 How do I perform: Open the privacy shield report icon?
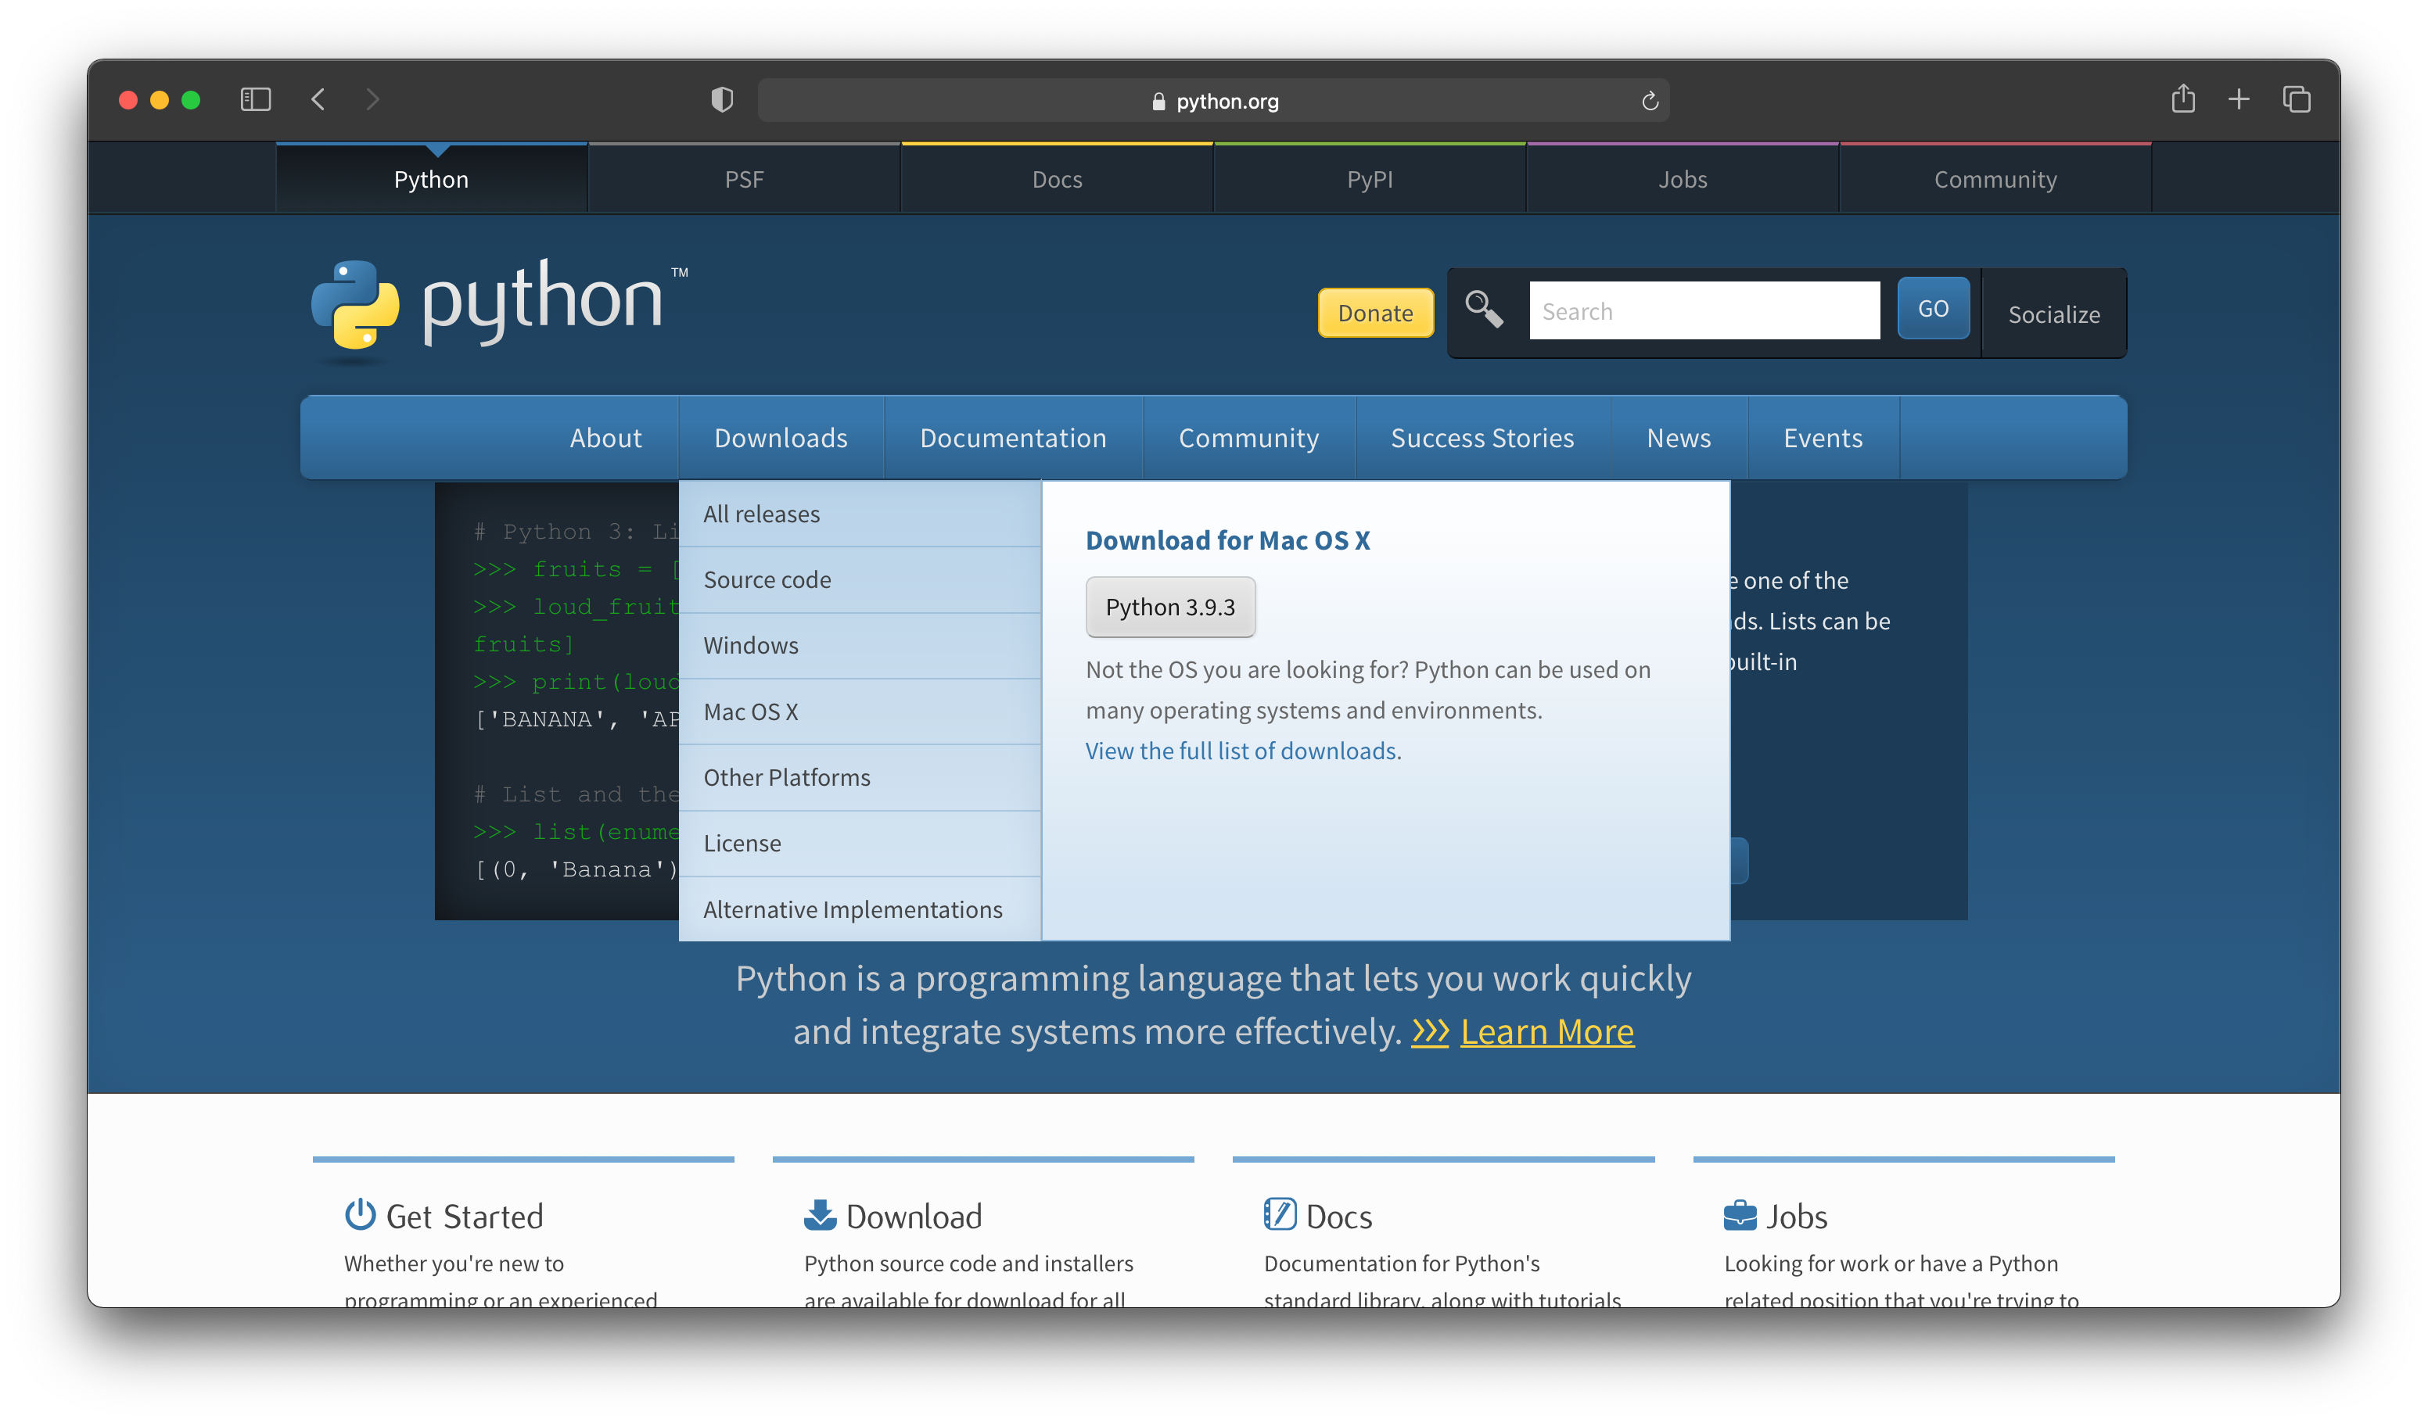tap(722, 99)
